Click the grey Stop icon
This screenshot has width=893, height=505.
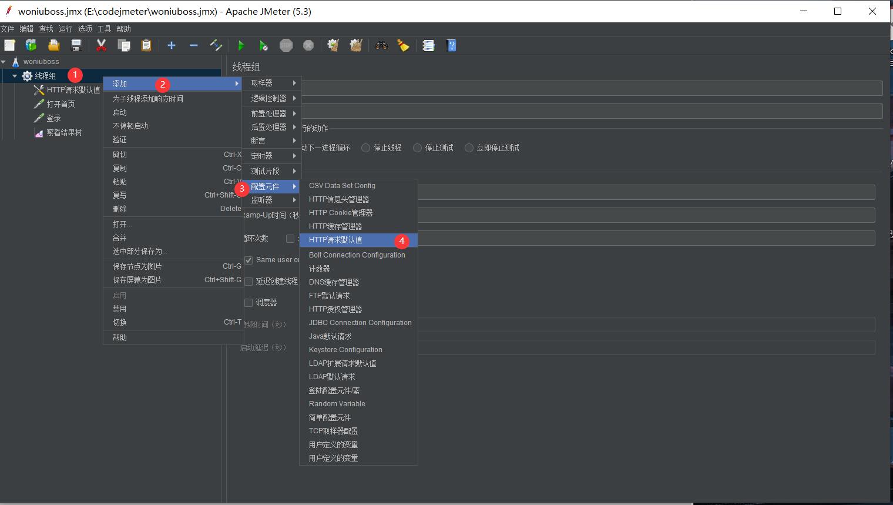(286, 45)
